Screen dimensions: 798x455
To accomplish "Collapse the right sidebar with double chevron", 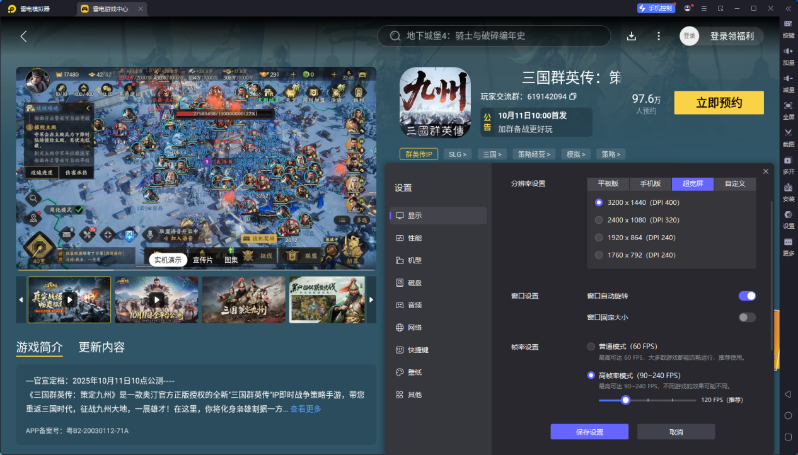I will [788, 8].
